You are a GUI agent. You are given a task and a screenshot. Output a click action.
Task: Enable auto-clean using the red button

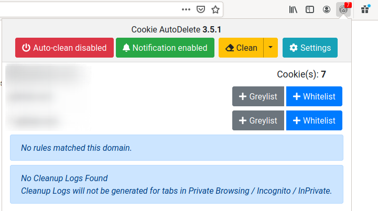[64, 48]
